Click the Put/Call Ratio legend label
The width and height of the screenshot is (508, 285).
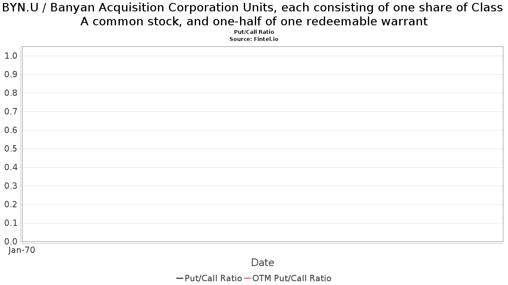(213, 278)
